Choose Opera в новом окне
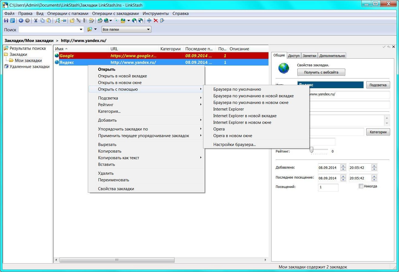The height and width of the screenshot is (272, 399). pyautogui.click(x=256, y=136)
